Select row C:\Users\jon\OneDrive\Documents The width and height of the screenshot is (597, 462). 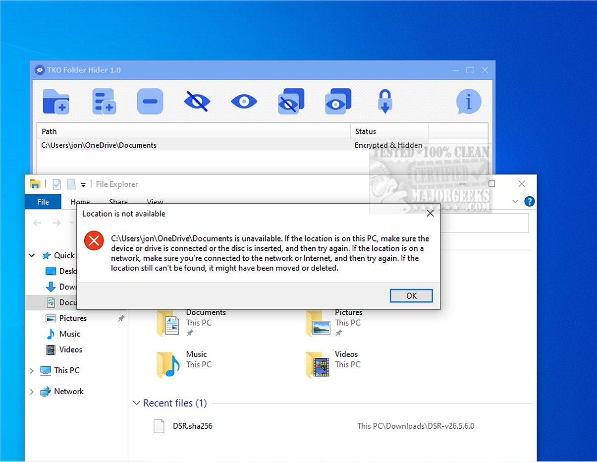[x=262, y=145]
